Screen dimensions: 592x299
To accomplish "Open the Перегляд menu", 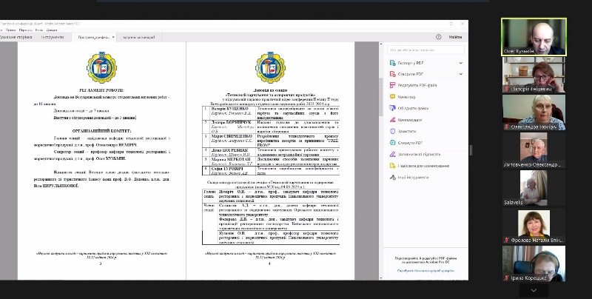I will pyautogui.click(x=26, y=30).
